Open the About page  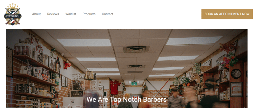pos(36,14)
